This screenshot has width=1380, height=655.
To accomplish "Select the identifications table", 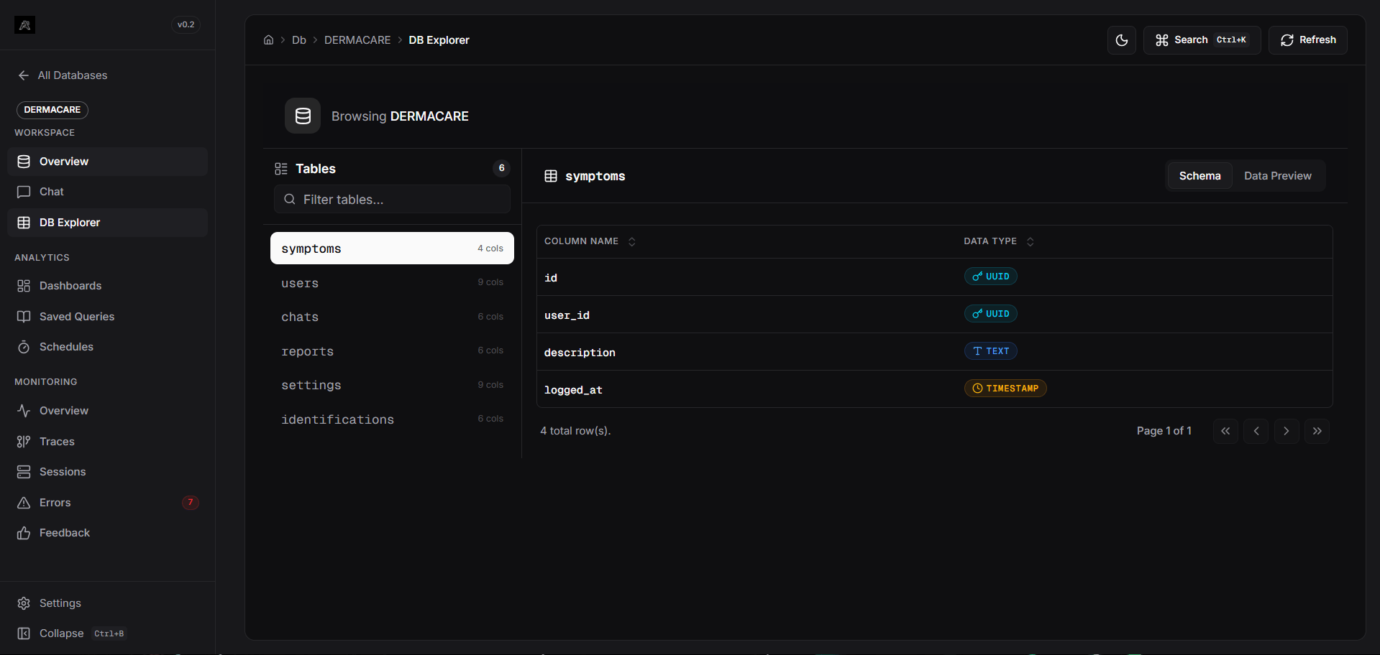I will tap(392, 419).
